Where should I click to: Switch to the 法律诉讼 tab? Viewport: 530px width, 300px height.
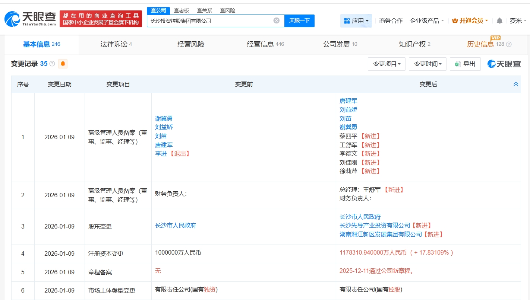click(x=116, y=44)
